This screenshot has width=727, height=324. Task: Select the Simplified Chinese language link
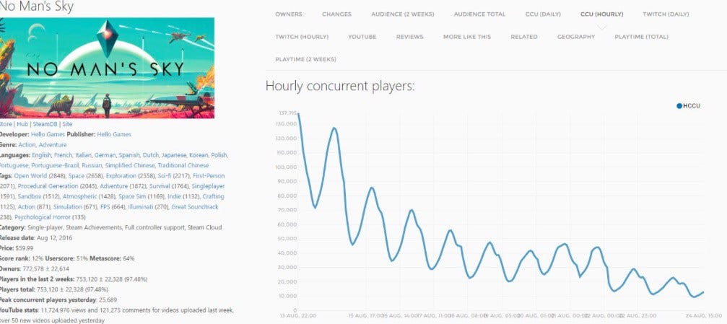(x=130, y=165)
